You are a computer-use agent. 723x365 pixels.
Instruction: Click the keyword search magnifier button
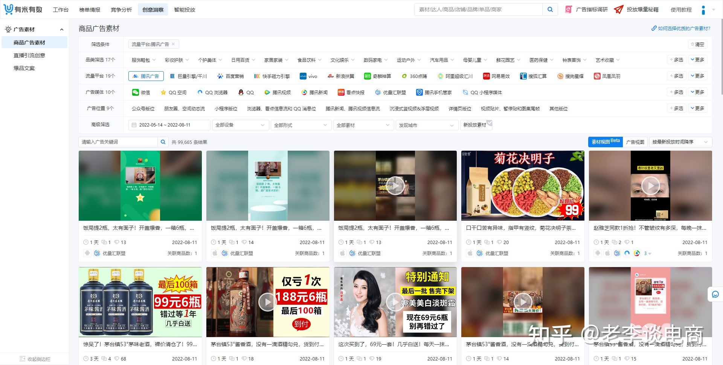pos(163,142)
